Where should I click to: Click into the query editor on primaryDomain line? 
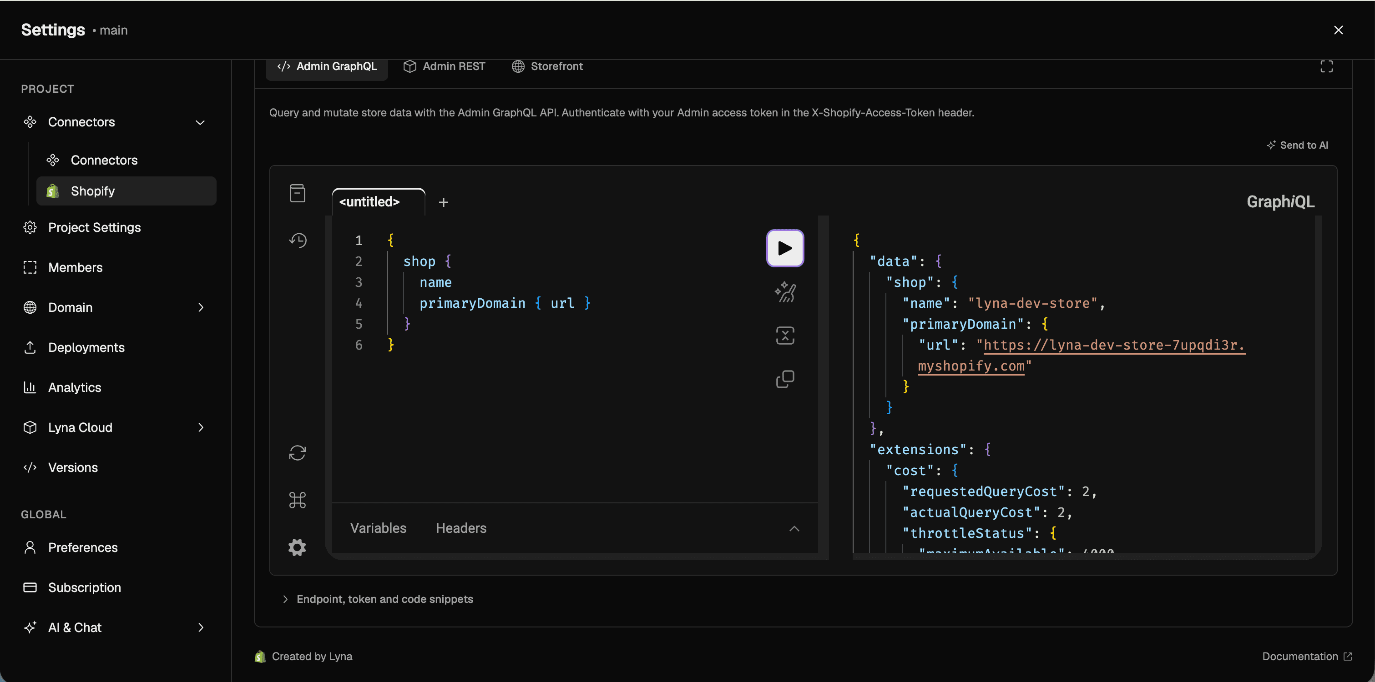point(505,303)
